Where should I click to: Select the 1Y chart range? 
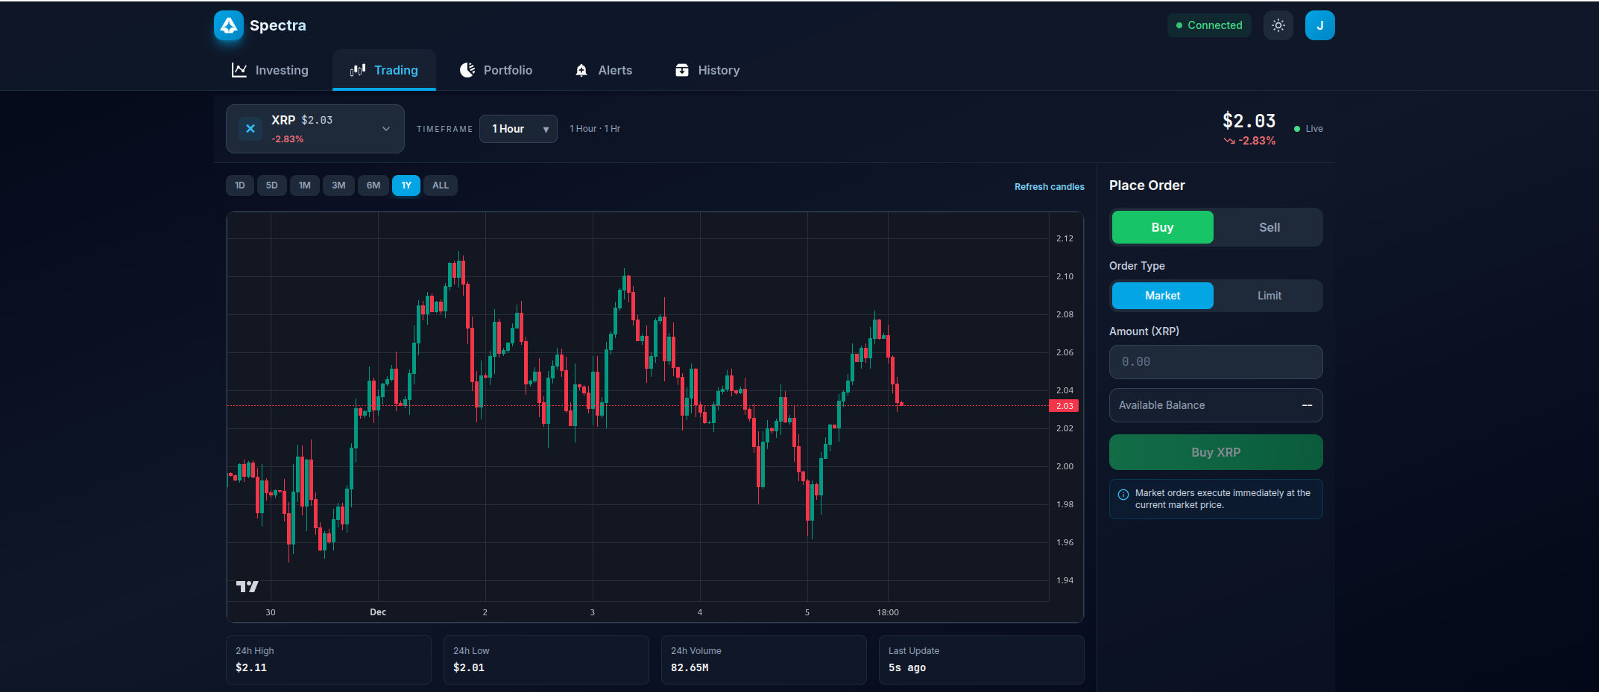pyautogui.click(x=406, y=185)
